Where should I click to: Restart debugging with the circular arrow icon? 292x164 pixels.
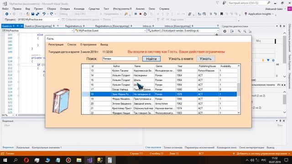click(x=145, y=14)
